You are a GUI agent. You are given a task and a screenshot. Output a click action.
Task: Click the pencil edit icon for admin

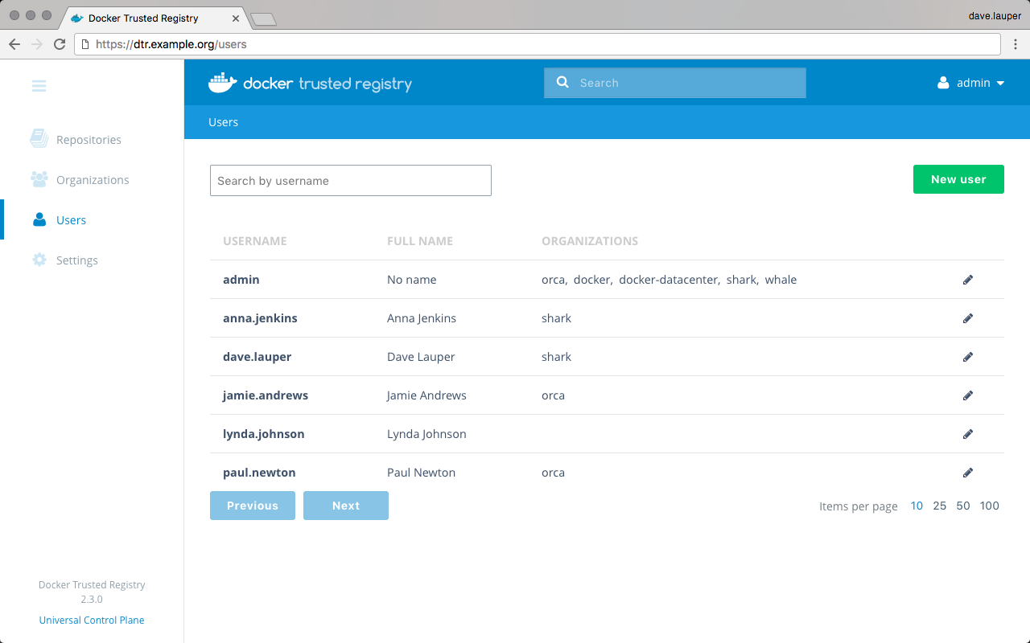[967, 280]
